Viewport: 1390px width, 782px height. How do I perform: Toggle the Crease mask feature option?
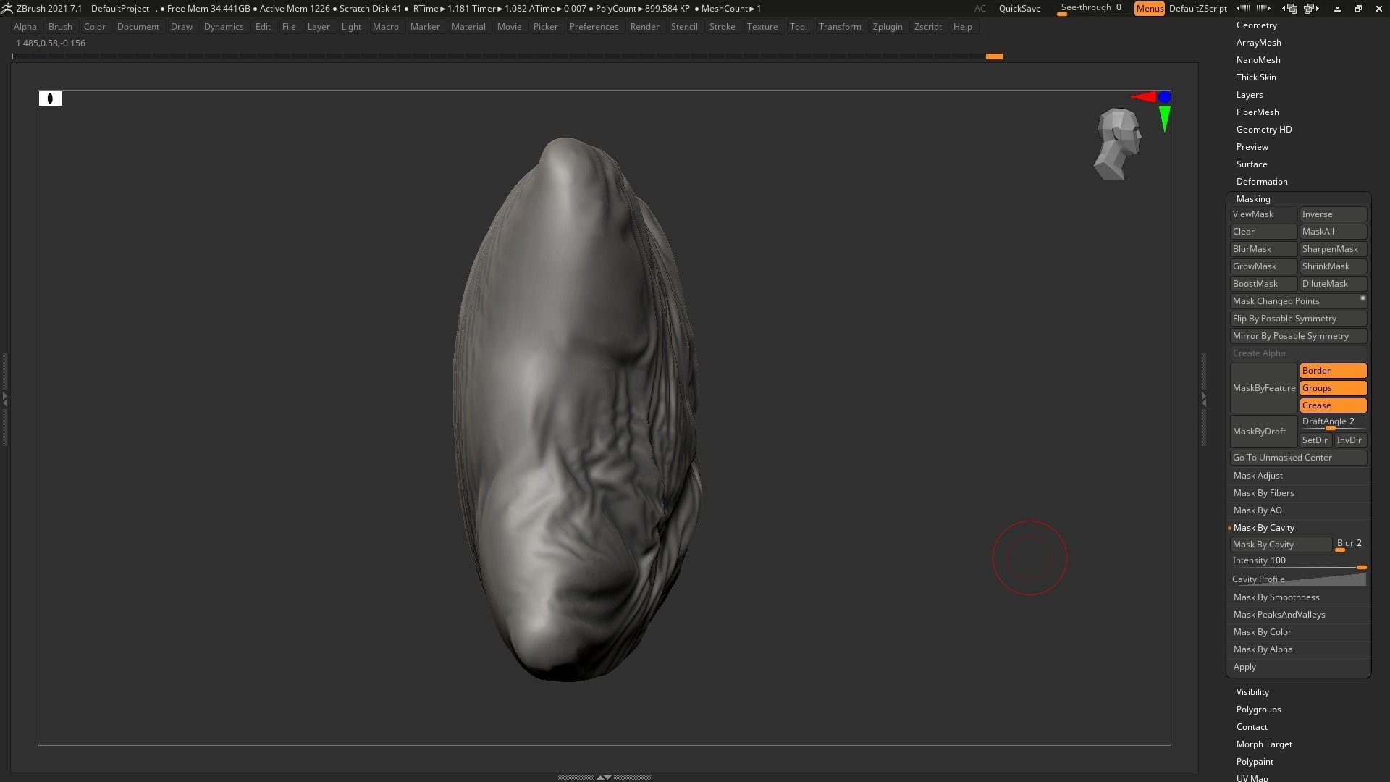[1332, 405]
